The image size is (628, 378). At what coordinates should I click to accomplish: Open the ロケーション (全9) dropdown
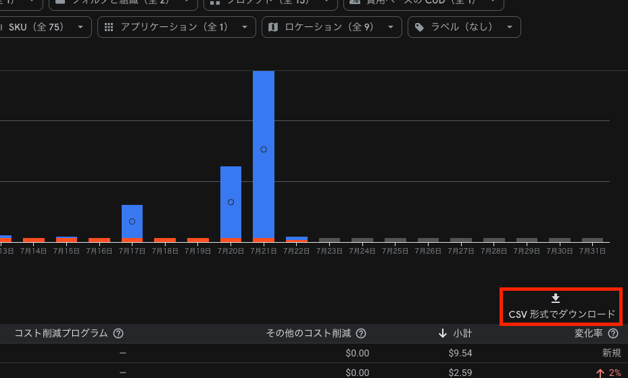click(x=332, y=27)
